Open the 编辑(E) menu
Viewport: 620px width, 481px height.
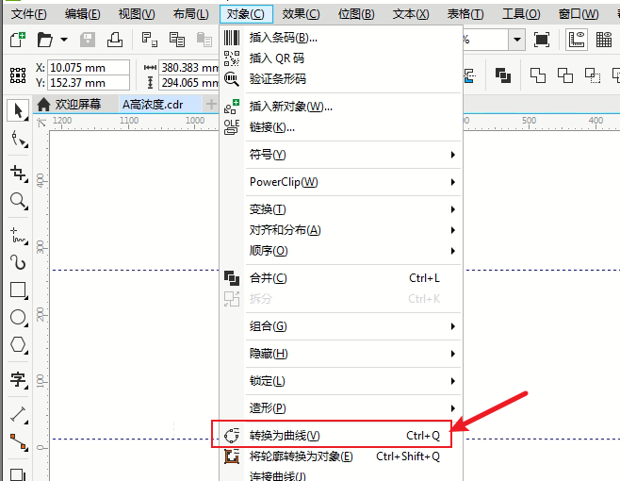[82, 14]
